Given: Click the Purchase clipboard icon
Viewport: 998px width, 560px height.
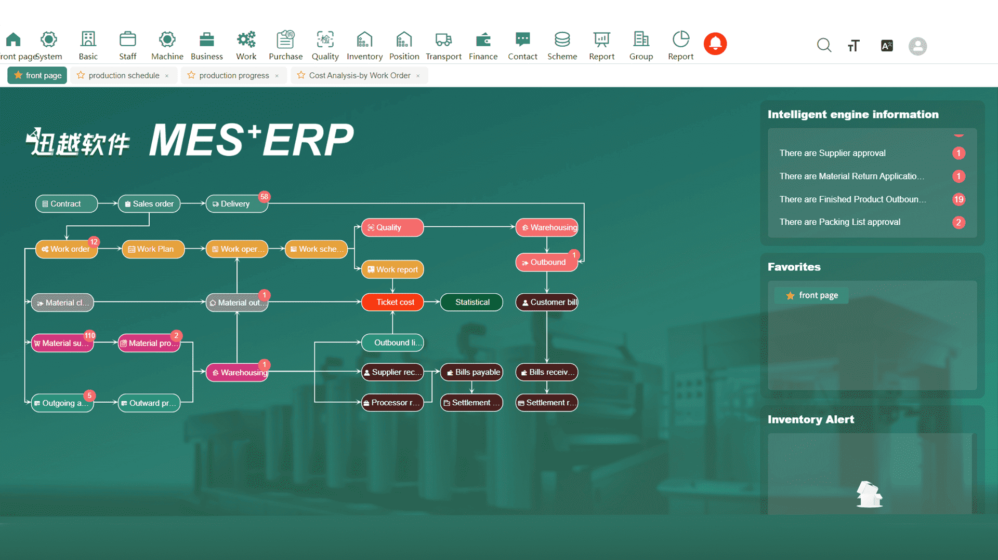Looking at the screenshot, I should 285,40.
